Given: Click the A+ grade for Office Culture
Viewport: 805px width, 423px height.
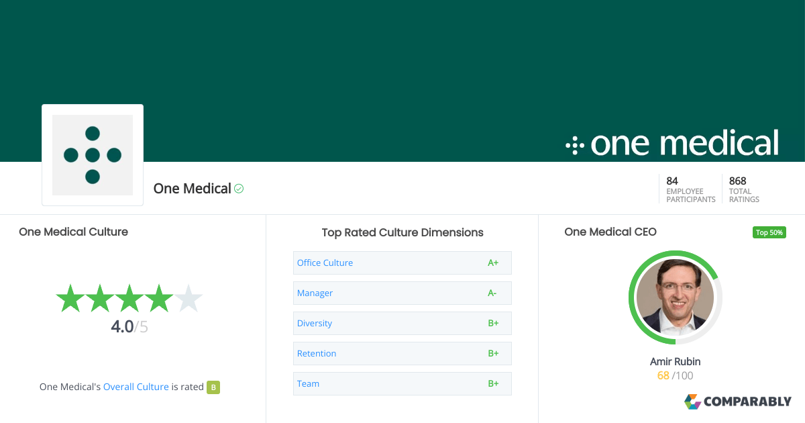Looking at the screenshot, I should (493, 263).
